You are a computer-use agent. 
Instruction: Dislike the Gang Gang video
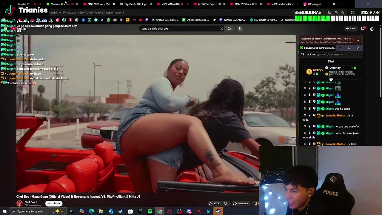point(226,204)
